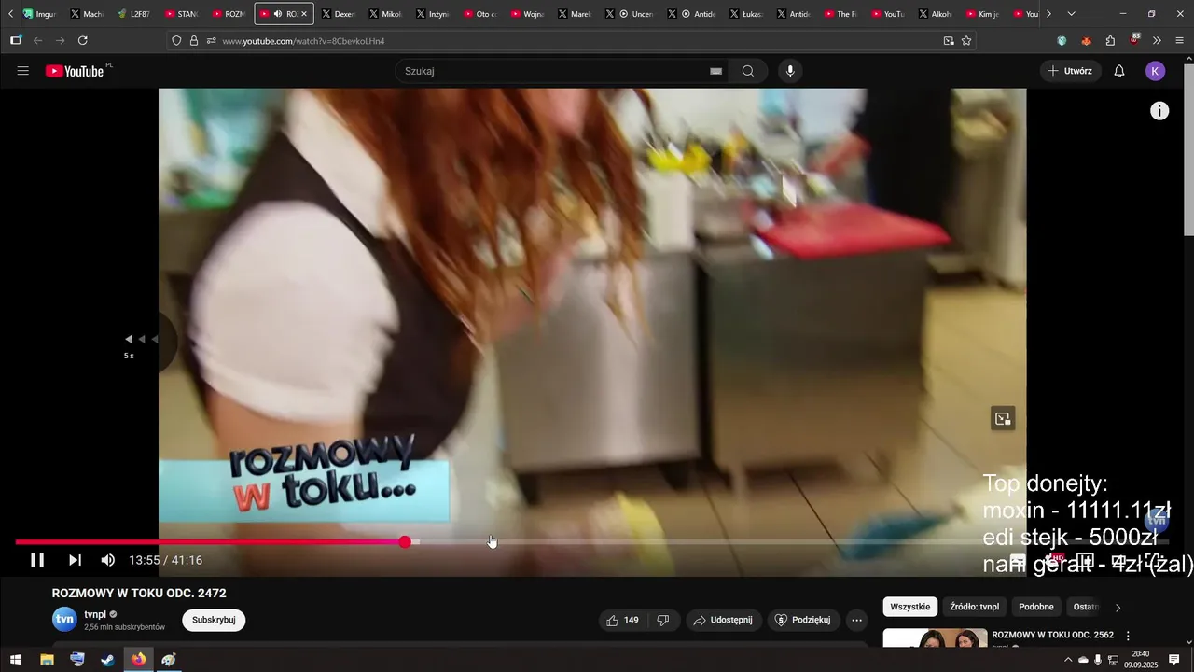Screen dimensions: 1194x672
Task: Open site information padlock icon
Action: tap(194, 41)
